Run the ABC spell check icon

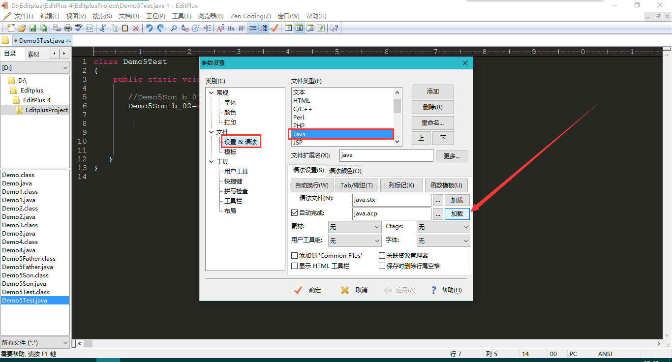point(79,28)
